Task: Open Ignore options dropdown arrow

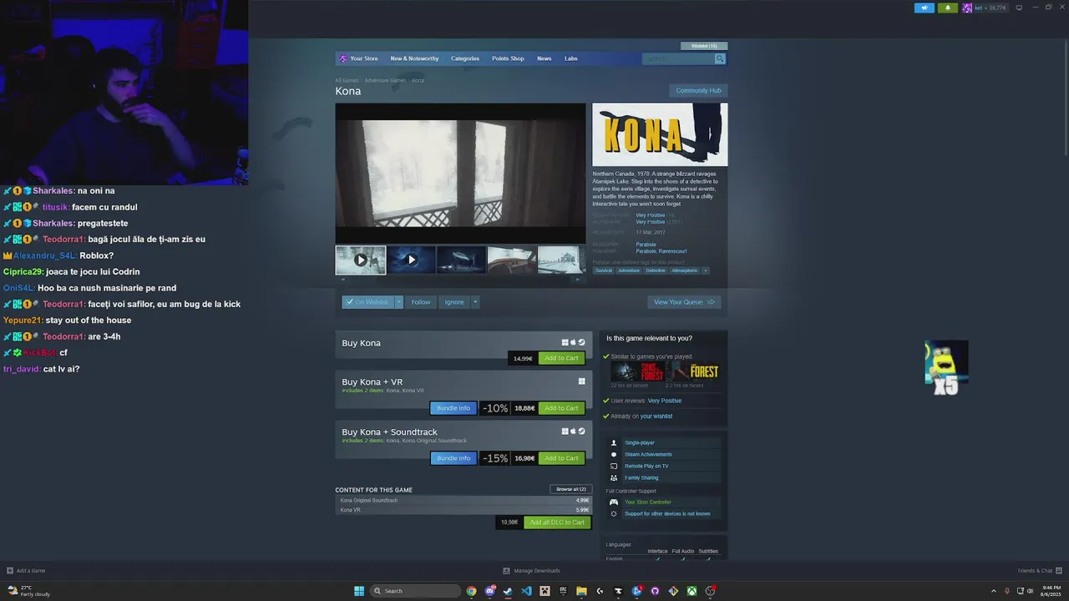Action: tap(475, 302)
